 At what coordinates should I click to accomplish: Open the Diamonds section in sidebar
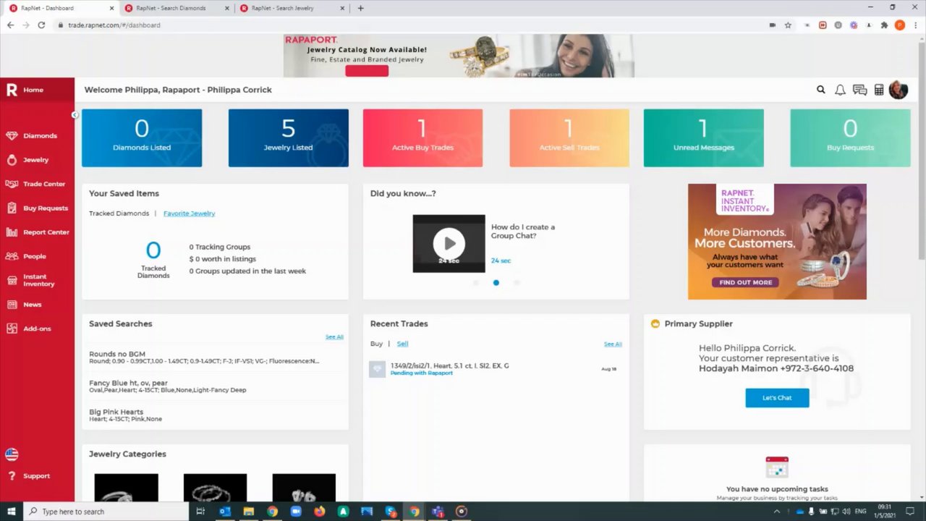tap(30, 136)
